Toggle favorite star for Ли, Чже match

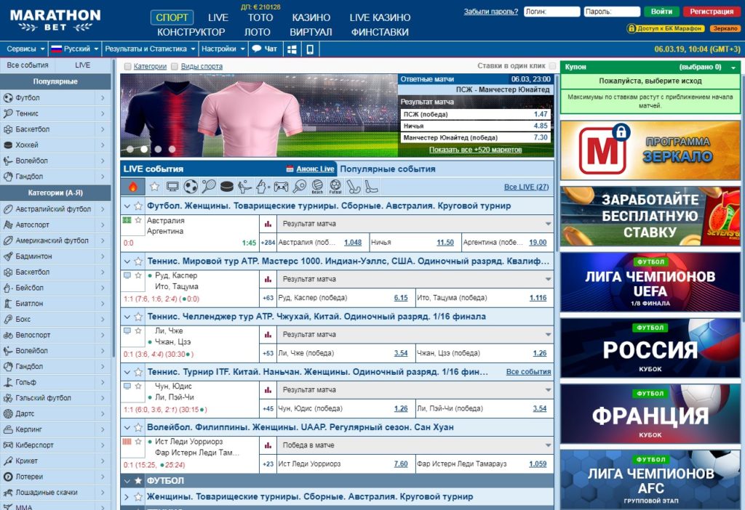(x=138, y=331)
